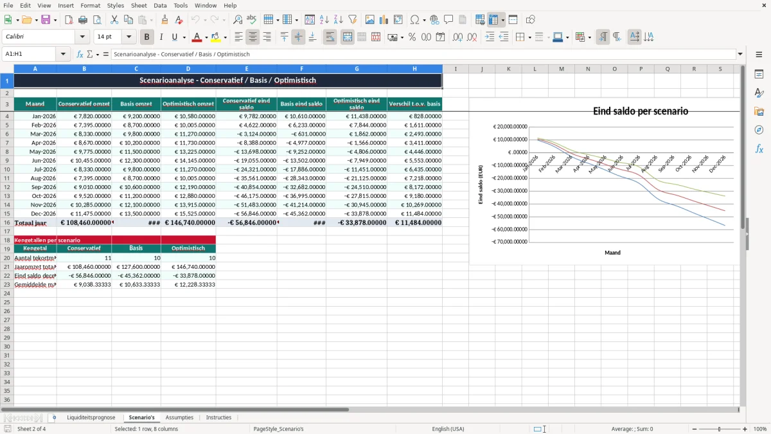
Task: Open Find & Replace tool
Action: 238,20
